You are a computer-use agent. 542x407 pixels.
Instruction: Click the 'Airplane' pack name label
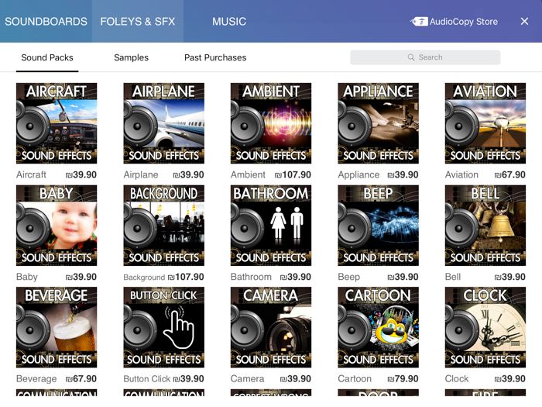(141, 174)
